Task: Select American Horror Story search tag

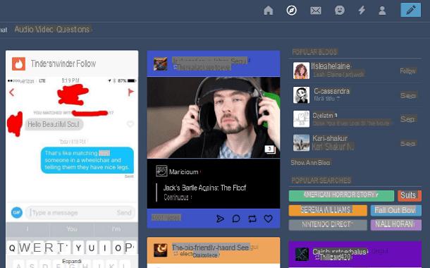Action: pos(341,195)
